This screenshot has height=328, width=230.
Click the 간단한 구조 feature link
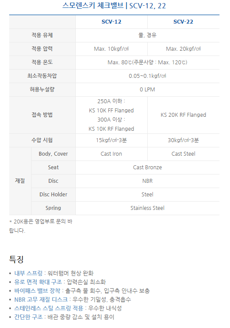click(x=28, y=317)
